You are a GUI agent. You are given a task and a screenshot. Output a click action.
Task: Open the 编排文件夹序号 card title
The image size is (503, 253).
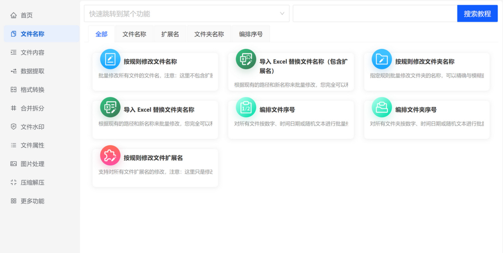click(x=416, y=110)
